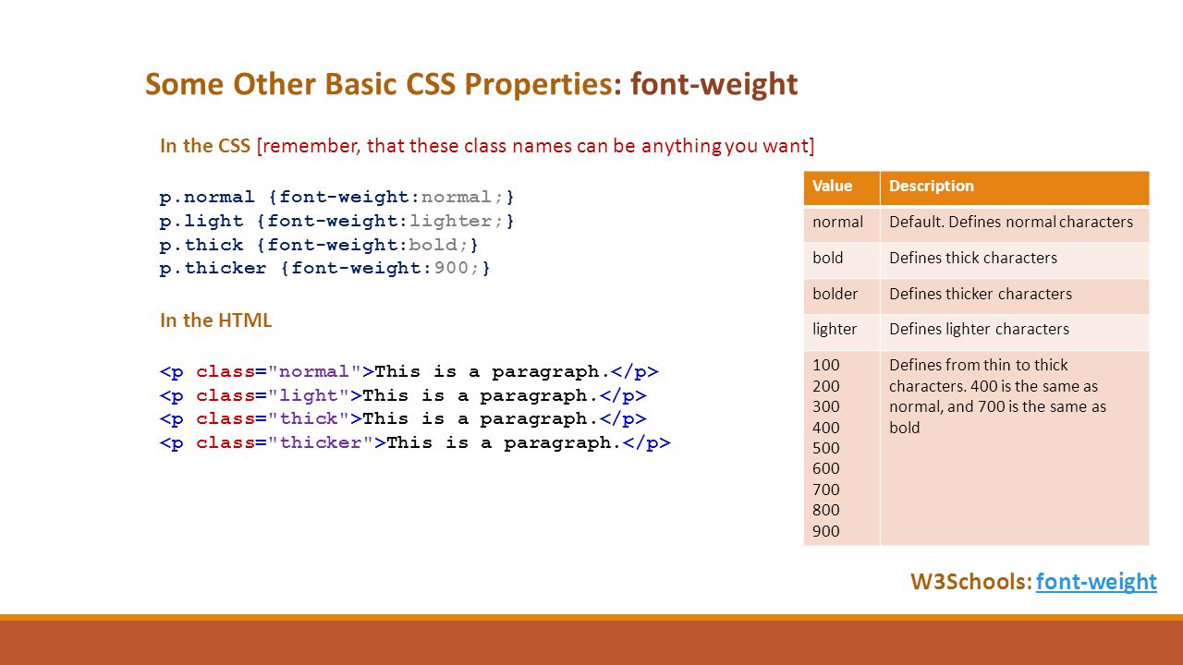Click the 'W3Schools:' label text
The height and width of the screenshot is (665, 1183).
click(970, 581)
